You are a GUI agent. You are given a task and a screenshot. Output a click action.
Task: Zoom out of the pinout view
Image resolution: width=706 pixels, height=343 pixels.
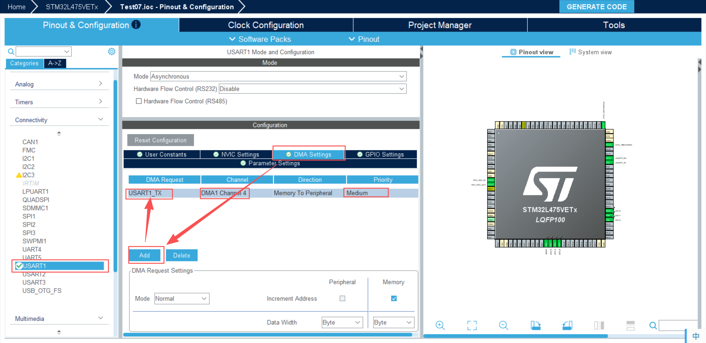pos(503,325)
